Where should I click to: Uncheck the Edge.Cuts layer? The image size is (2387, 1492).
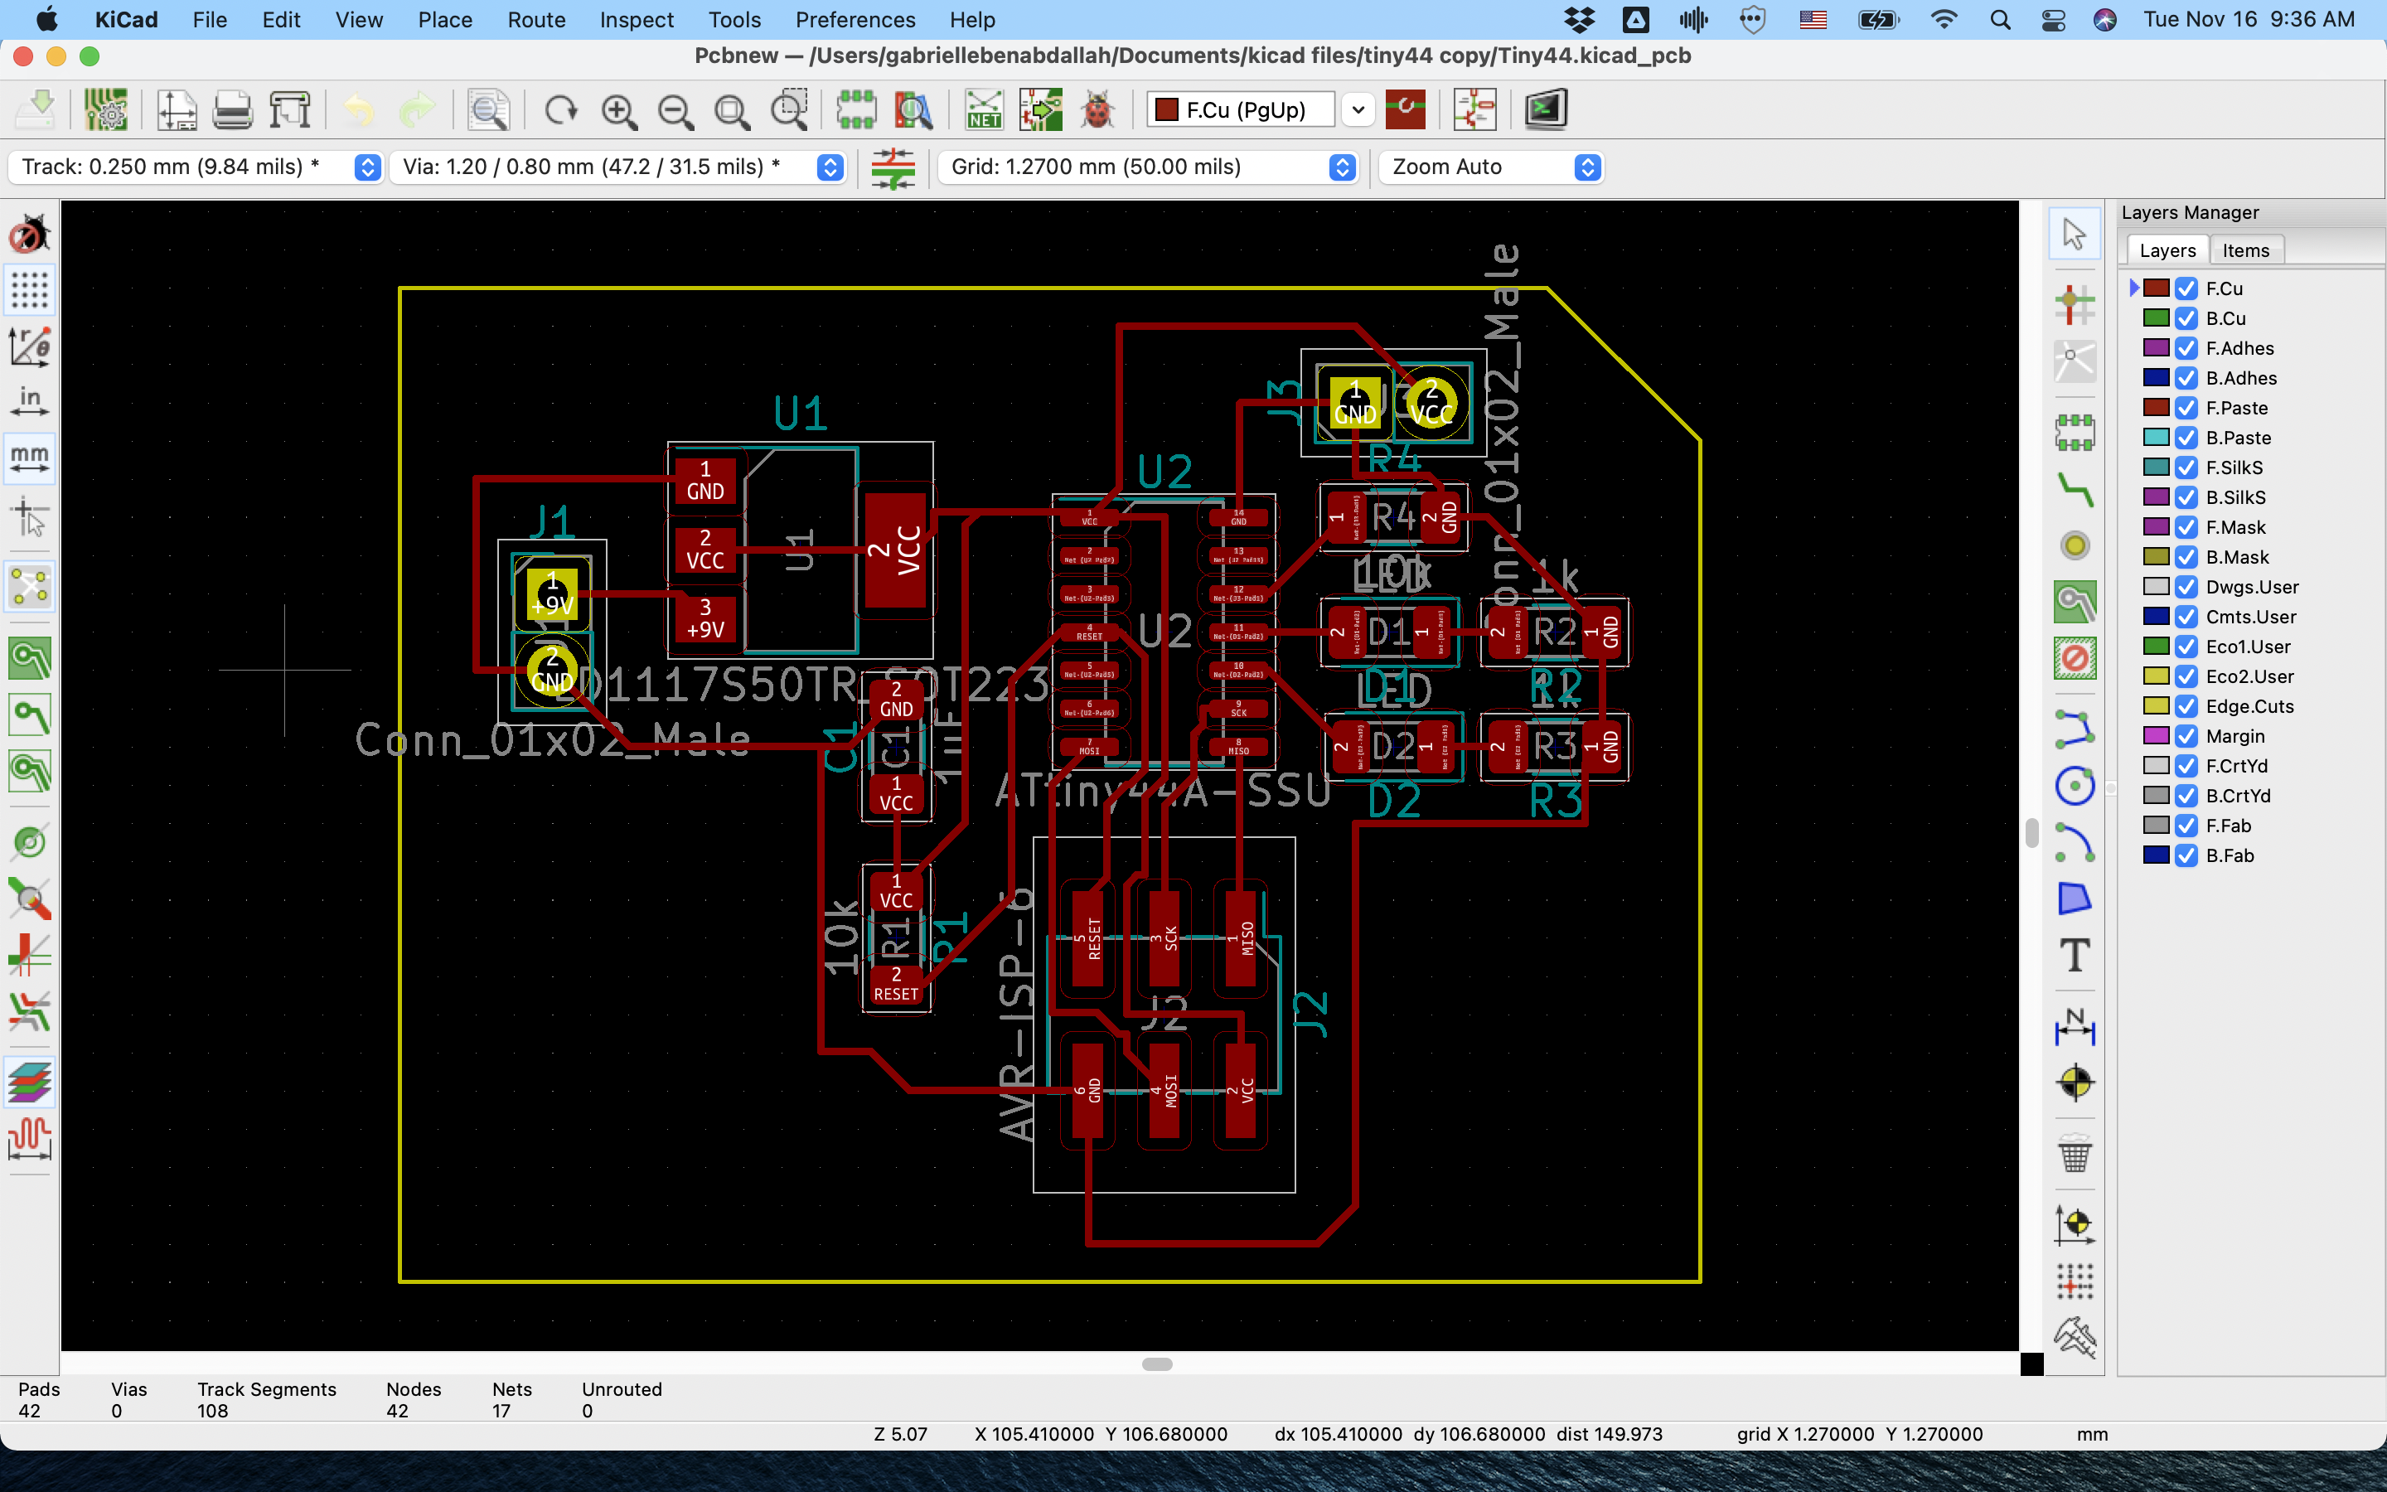[2186, 706]
